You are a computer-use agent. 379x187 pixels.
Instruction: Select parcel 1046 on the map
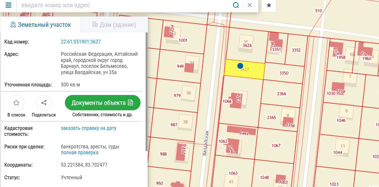pyautogui.click(x=341, y=120)
